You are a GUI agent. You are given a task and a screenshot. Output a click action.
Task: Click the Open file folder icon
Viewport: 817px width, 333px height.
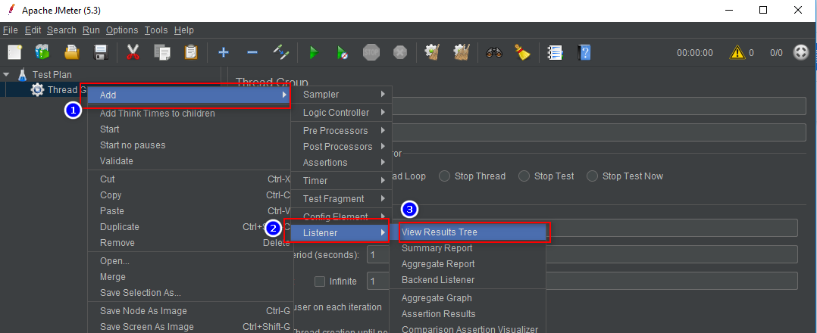click(x=71, y=52)
